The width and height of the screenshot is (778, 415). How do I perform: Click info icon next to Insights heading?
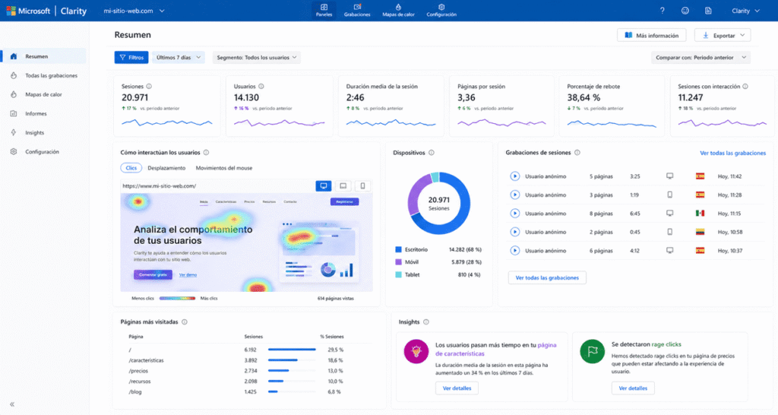(x=425, y=322)
